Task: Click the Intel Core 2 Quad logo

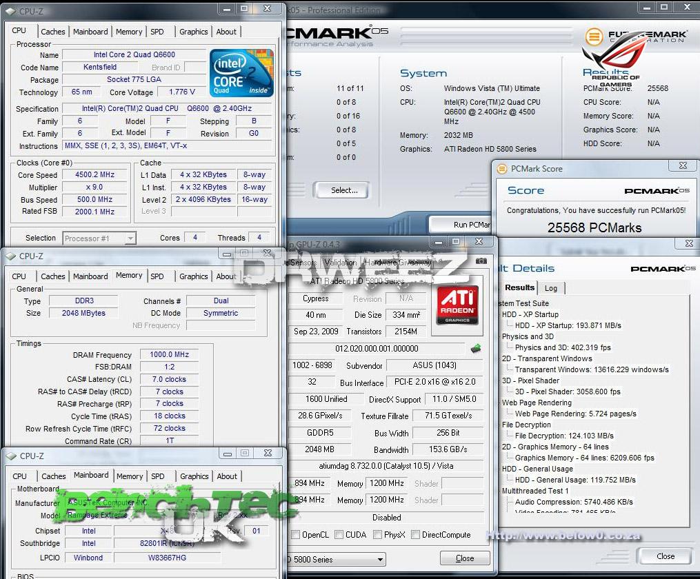Action: [241, 73]
